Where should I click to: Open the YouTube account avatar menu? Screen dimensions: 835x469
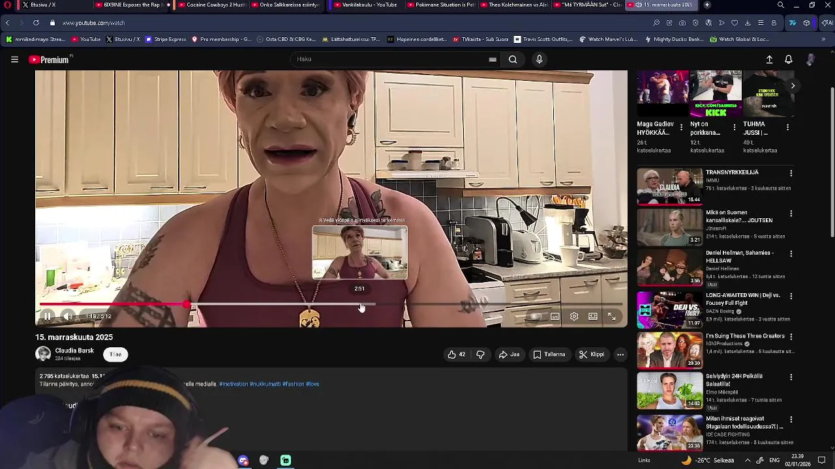tap(810, 59)
